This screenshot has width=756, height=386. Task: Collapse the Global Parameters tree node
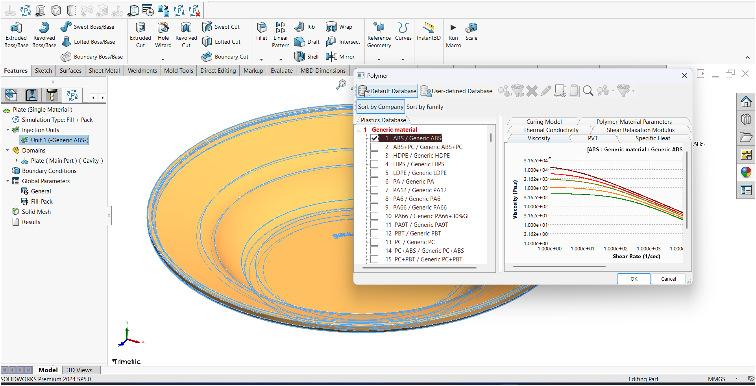coord(7,181)
